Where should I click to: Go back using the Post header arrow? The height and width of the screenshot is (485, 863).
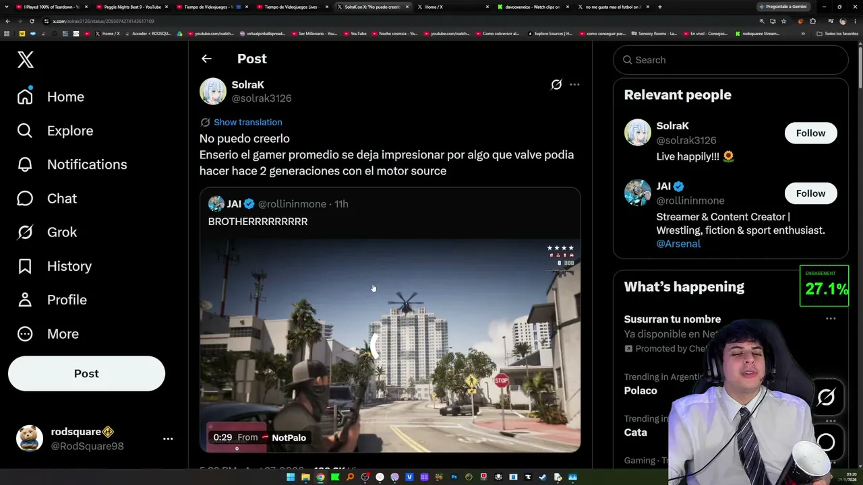[206, 59]
